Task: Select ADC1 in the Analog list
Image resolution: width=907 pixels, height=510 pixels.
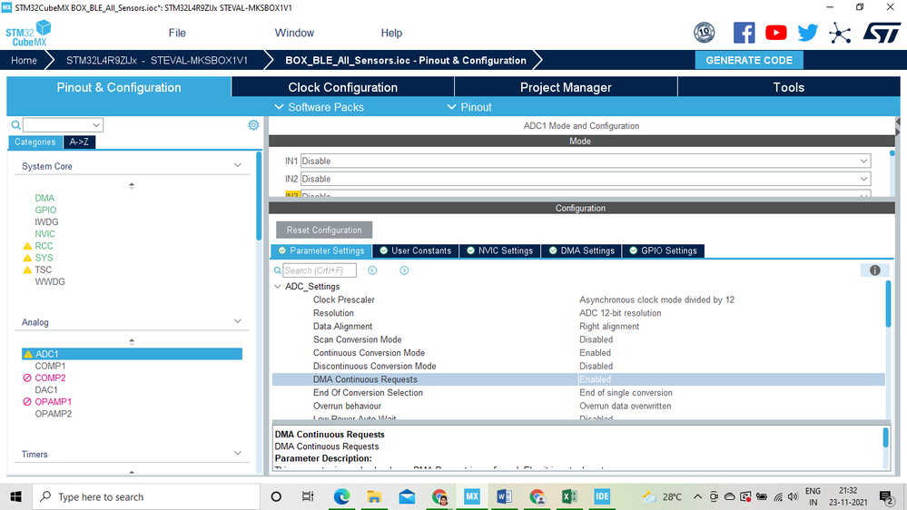Action: [132, 354]
